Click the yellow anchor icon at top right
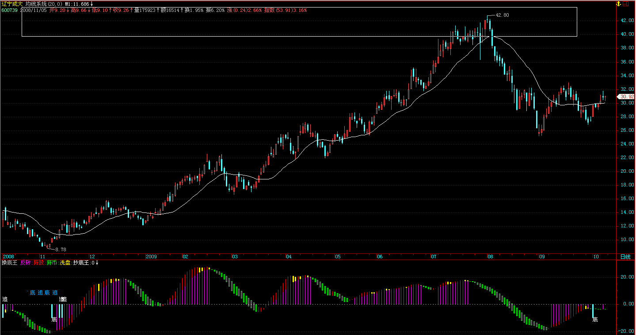 [619, 4]
